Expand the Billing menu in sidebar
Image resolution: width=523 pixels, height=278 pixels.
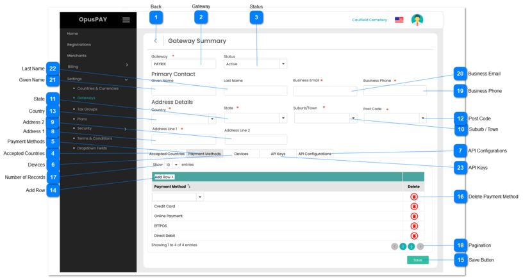click(127, 65)
